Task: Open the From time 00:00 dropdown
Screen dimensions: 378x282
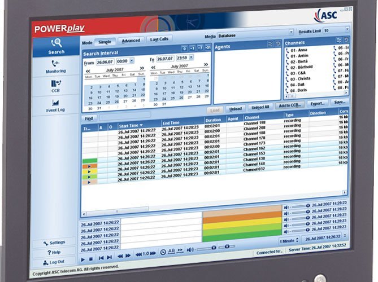Action: (x=132, y=61)
